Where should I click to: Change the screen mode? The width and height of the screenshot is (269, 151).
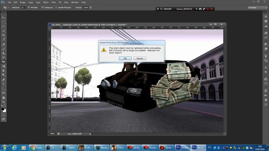point(3,119)
